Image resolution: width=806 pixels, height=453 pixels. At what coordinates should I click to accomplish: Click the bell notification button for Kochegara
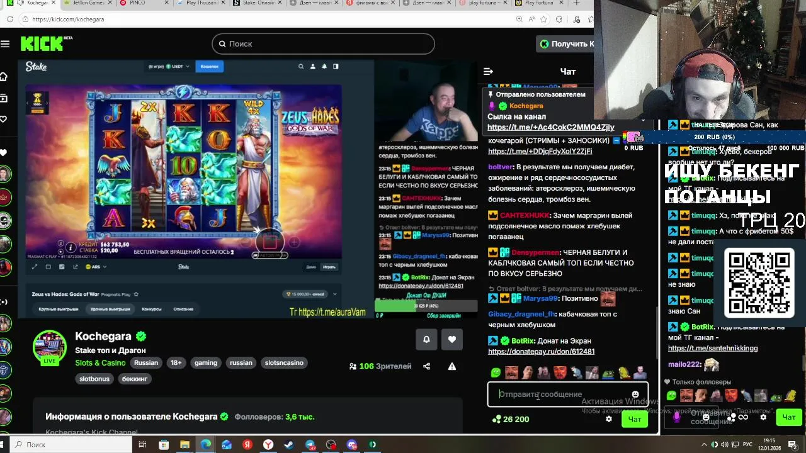(x=426, y=339)
